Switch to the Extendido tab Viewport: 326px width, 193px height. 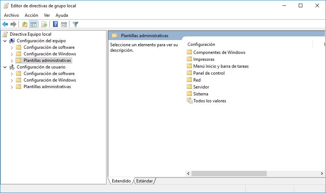tap(121, 181)
